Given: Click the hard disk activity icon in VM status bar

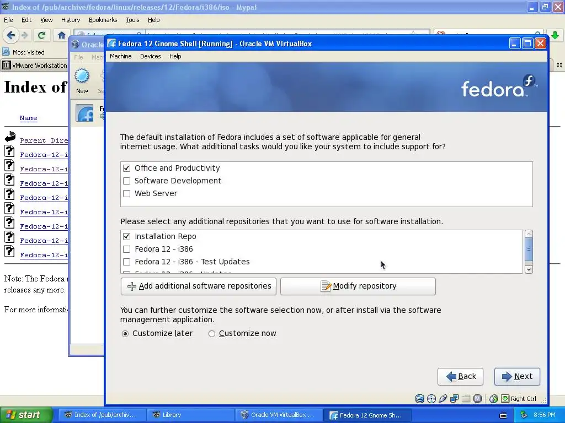Looking at the screenshot, I should click(419, 399).
